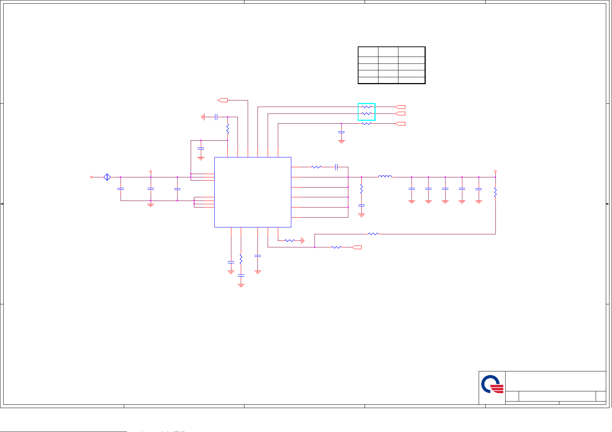The height and width of the screenshot is (432, 612).
Task: Select the last output capacitor before the far-right resistor
Action: [479, 189]
